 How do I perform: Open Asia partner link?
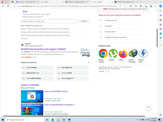click(25, 11)
